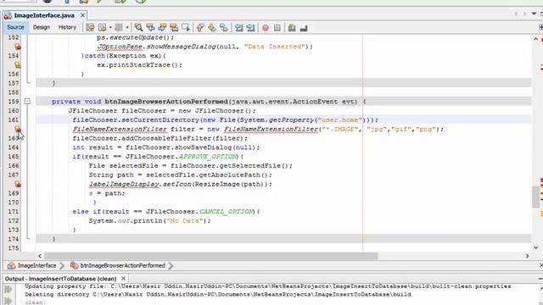Select the ImageInterface.java editor tab

click(44, 15)
